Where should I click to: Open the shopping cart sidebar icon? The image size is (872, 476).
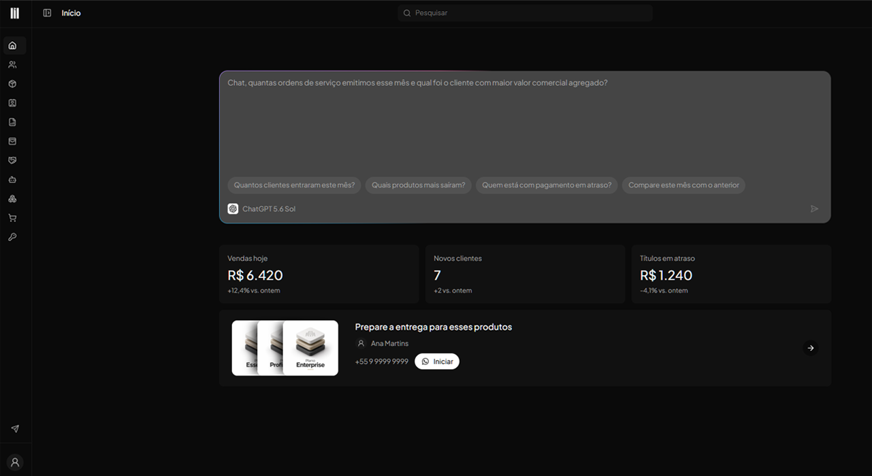pos(12,218)
